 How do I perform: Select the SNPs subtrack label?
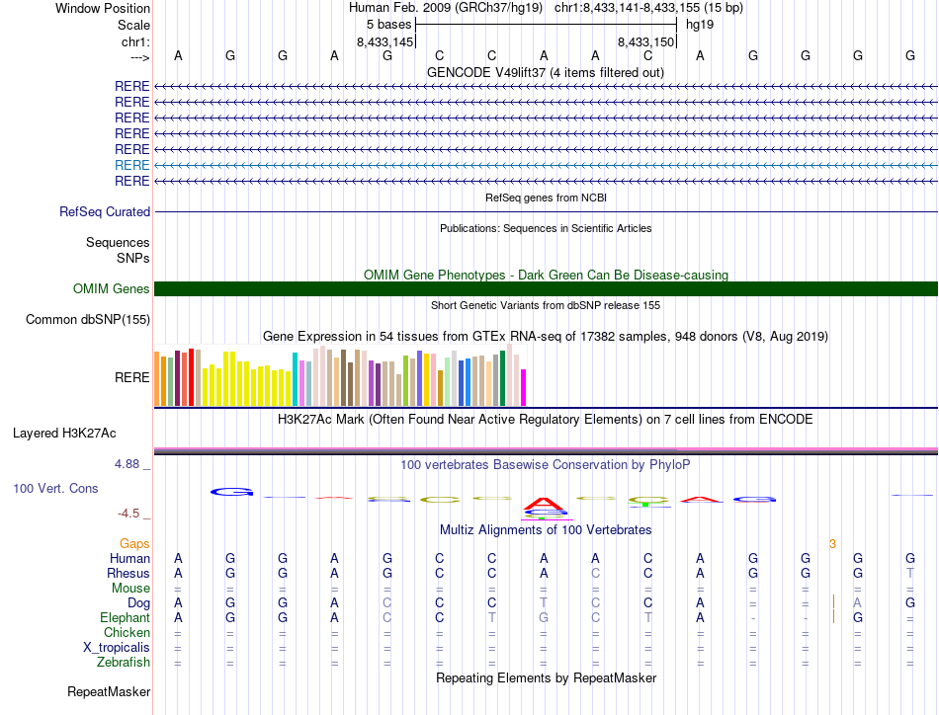133,258
